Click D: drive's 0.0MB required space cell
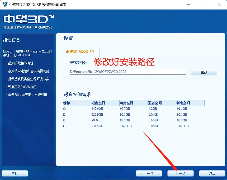227x180 pixels. (x=153, y=114)
